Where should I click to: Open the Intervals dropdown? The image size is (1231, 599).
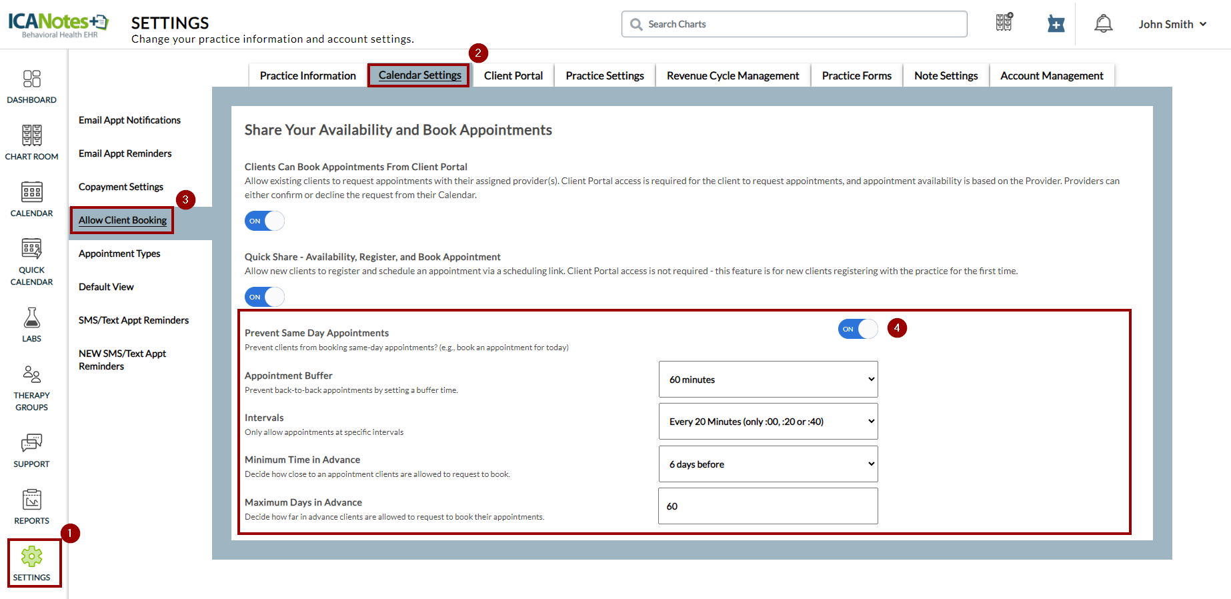[x=768, y=422]
